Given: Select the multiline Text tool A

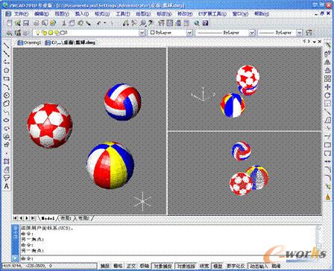Looking at the screenshot, I should (7, 186).
